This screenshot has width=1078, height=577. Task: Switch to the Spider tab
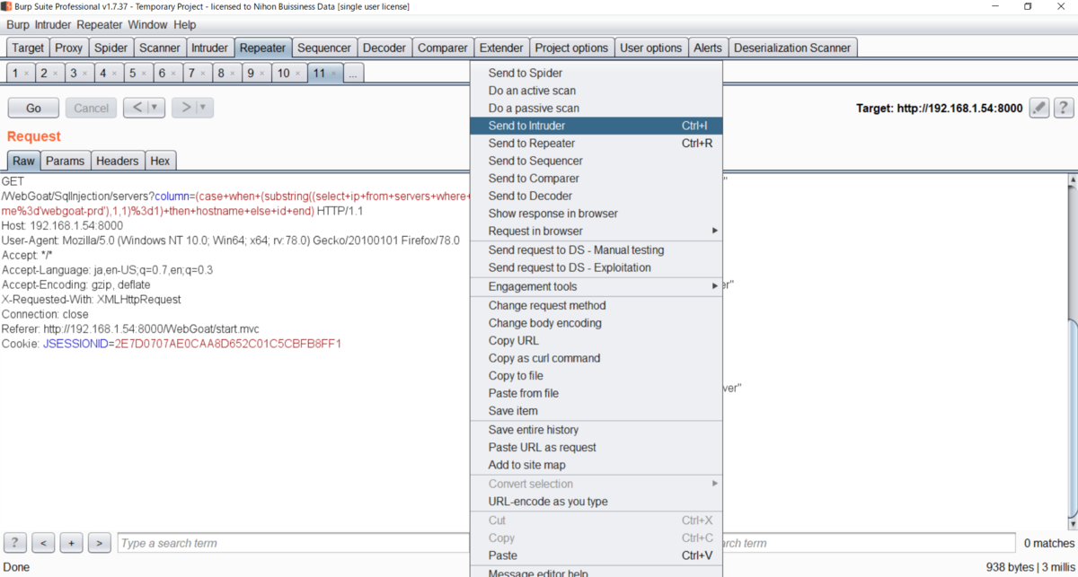tap(111, 48)
